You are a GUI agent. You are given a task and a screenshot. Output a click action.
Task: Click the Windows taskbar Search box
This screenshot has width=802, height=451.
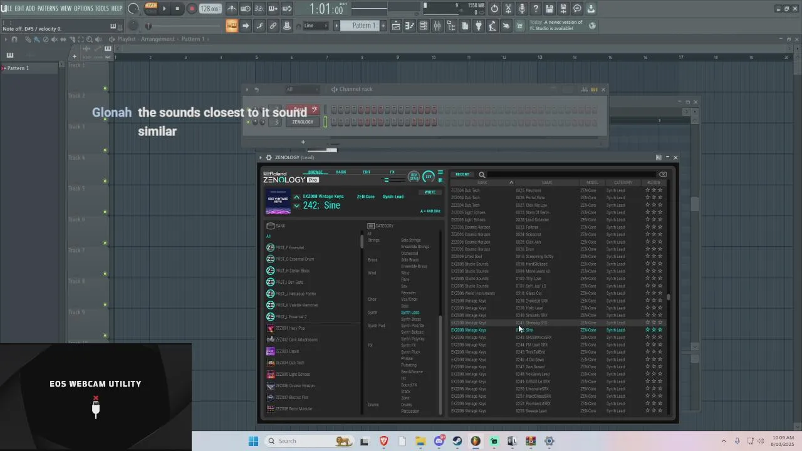[x=308, y=441]
